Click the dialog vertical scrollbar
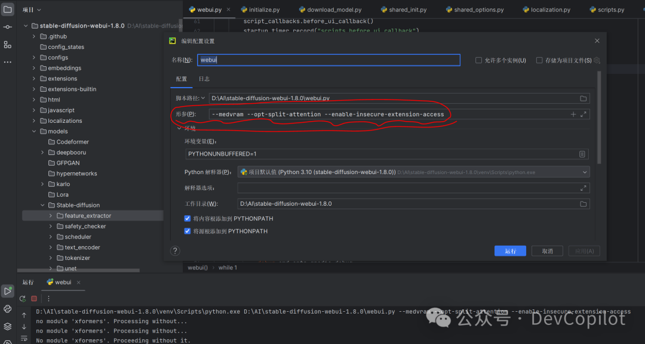The height and width of the screenshot is (344, 645). (x=599, y=117)
